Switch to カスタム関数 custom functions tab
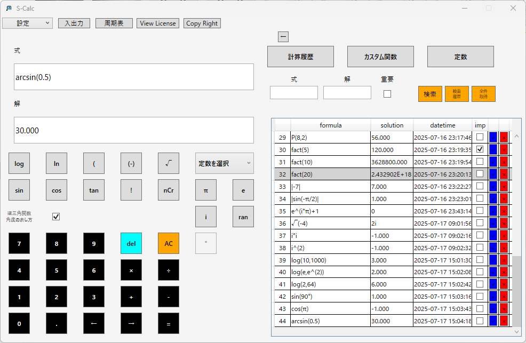Image resolution: width=526 pixels, height=343 pixels. pyautogui.click(x=380, y=57)
